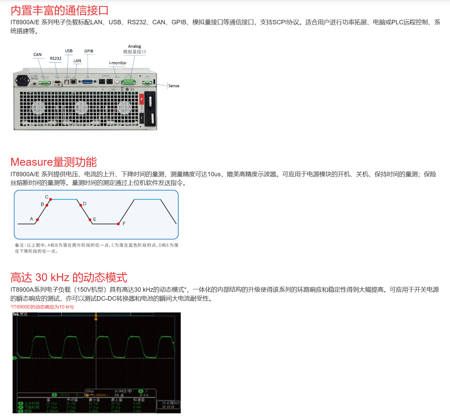Click red point F on the waveform diagram

tap(118, 224)
